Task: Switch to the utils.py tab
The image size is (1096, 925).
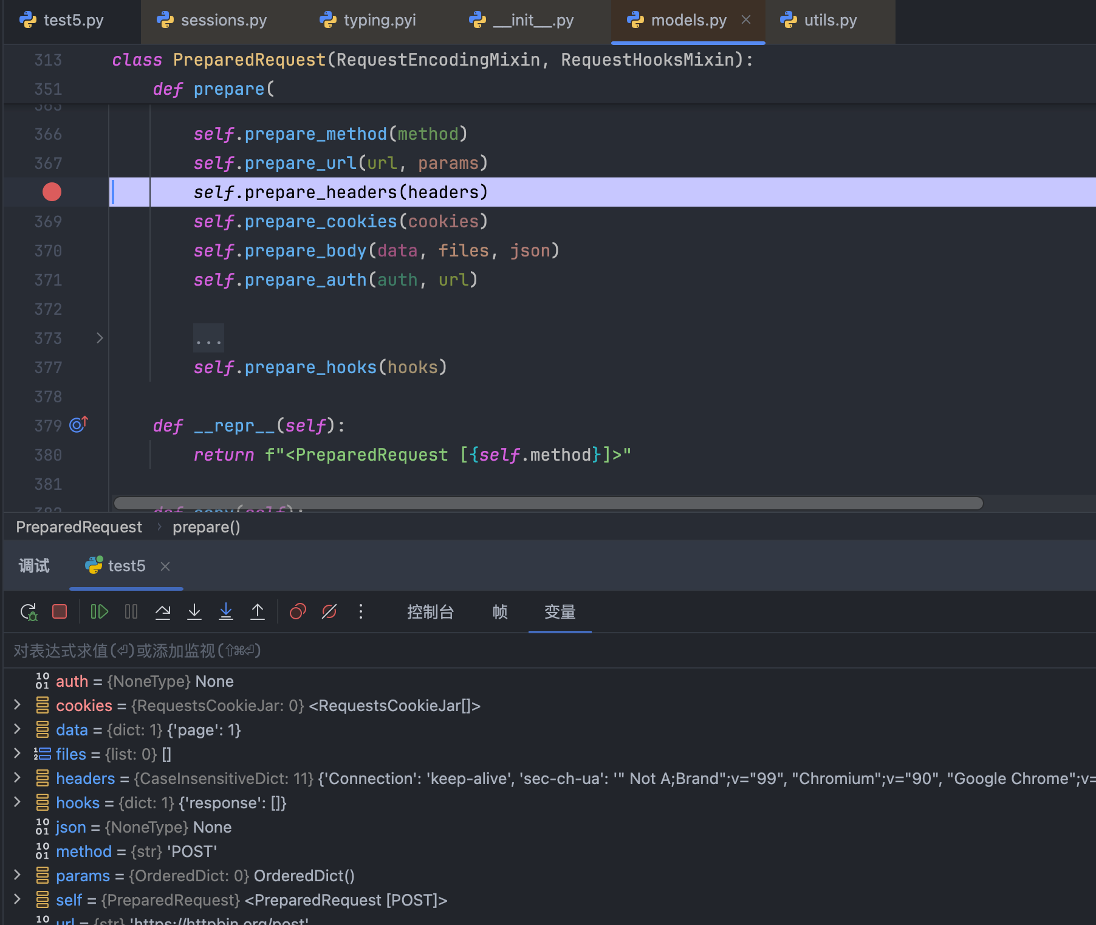Action: [x=830, y=21]
